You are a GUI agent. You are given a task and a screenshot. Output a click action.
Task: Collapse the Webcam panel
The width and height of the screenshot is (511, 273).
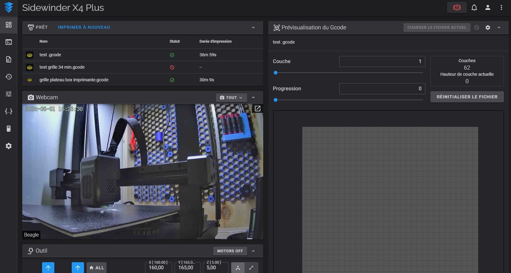pyautogui.click(x=253, y=97)
